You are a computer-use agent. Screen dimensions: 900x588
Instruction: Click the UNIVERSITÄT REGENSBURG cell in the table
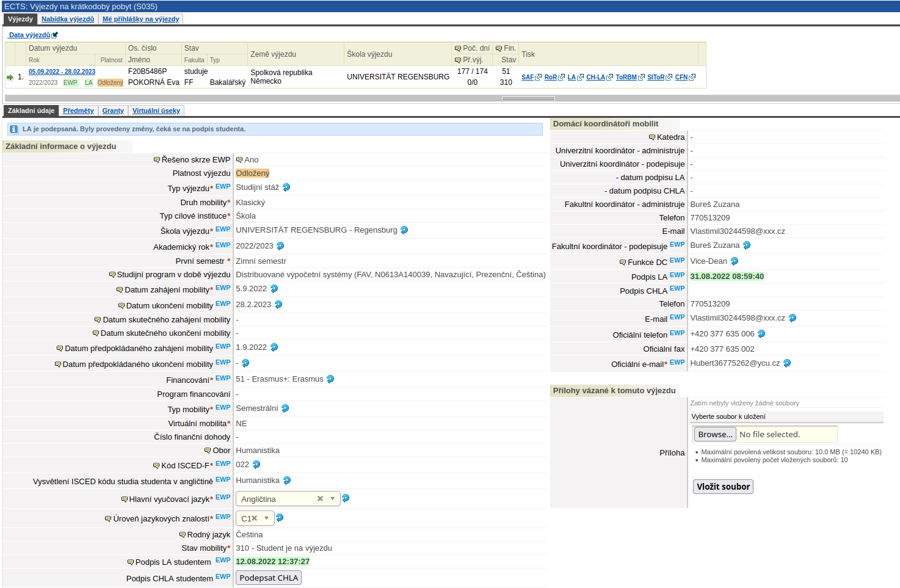click(x=398, y=77)
